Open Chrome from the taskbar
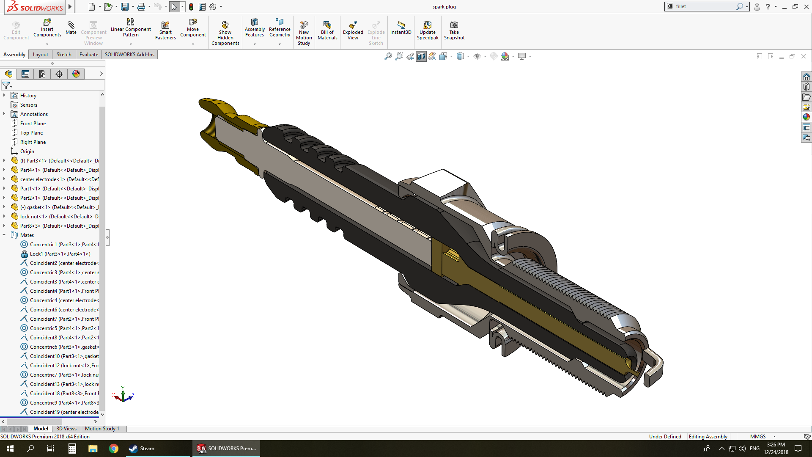 click(113, 449)
